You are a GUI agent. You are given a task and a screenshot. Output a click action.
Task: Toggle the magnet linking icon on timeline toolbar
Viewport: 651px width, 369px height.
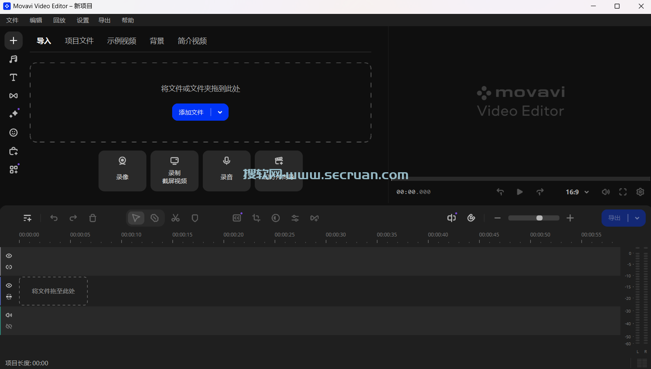471,218
